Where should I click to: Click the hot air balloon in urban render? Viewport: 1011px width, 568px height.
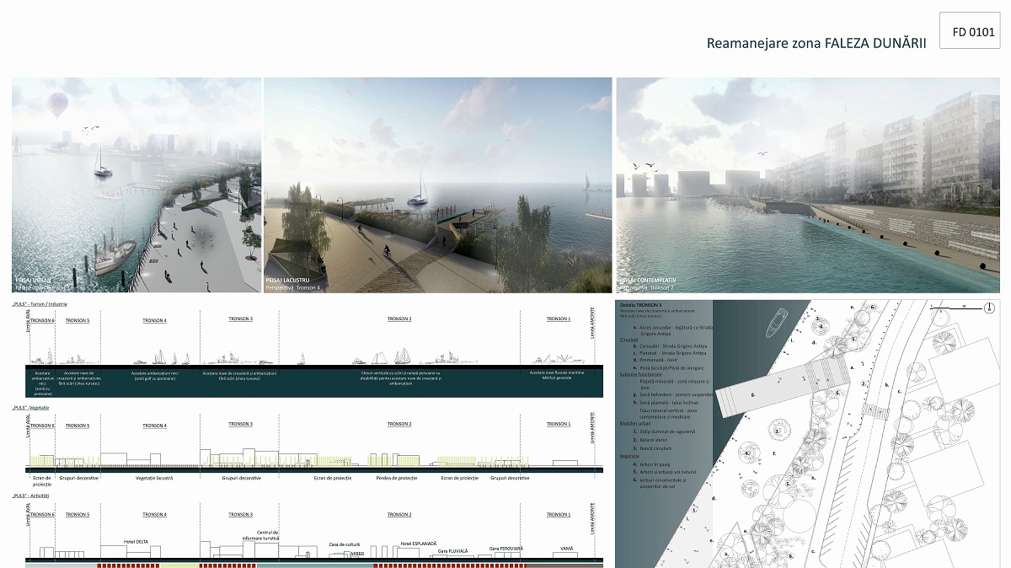(x=57, y=104)
